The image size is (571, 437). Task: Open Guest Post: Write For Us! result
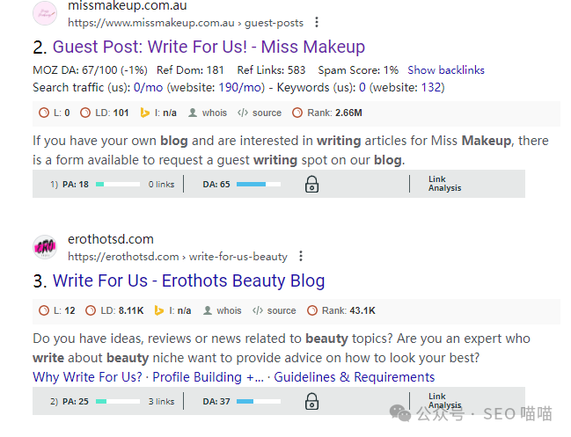(x=209, y=47)
